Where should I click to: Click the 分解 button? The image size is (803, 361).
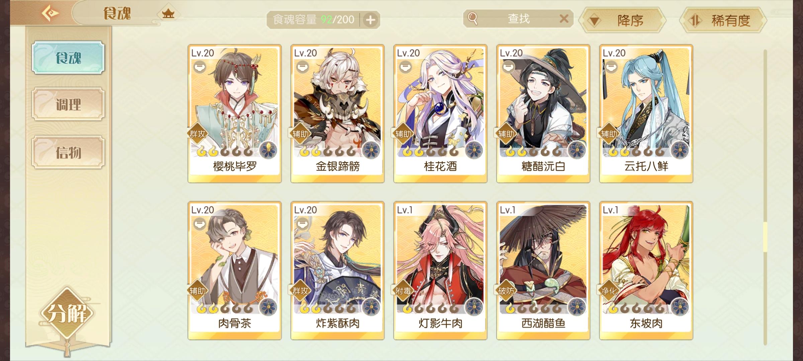pos(67,313)
